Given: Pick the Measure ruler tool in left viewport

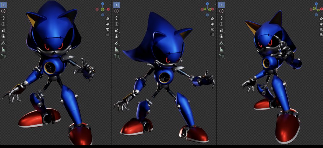Looking at the screenshot, I should (3, 49).
